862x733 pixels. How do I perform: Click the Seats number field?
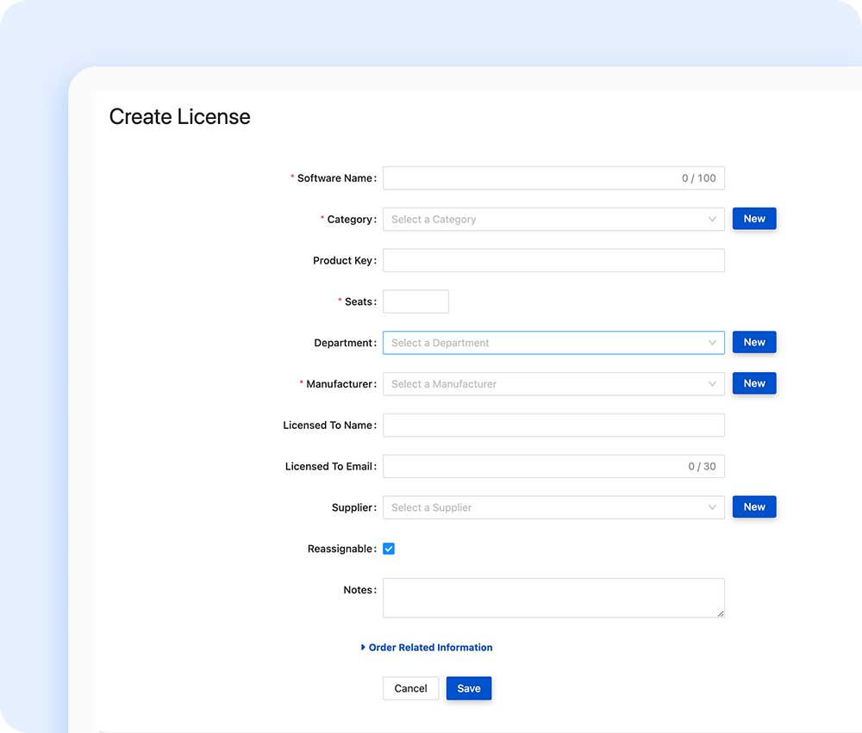click(415, 301)
